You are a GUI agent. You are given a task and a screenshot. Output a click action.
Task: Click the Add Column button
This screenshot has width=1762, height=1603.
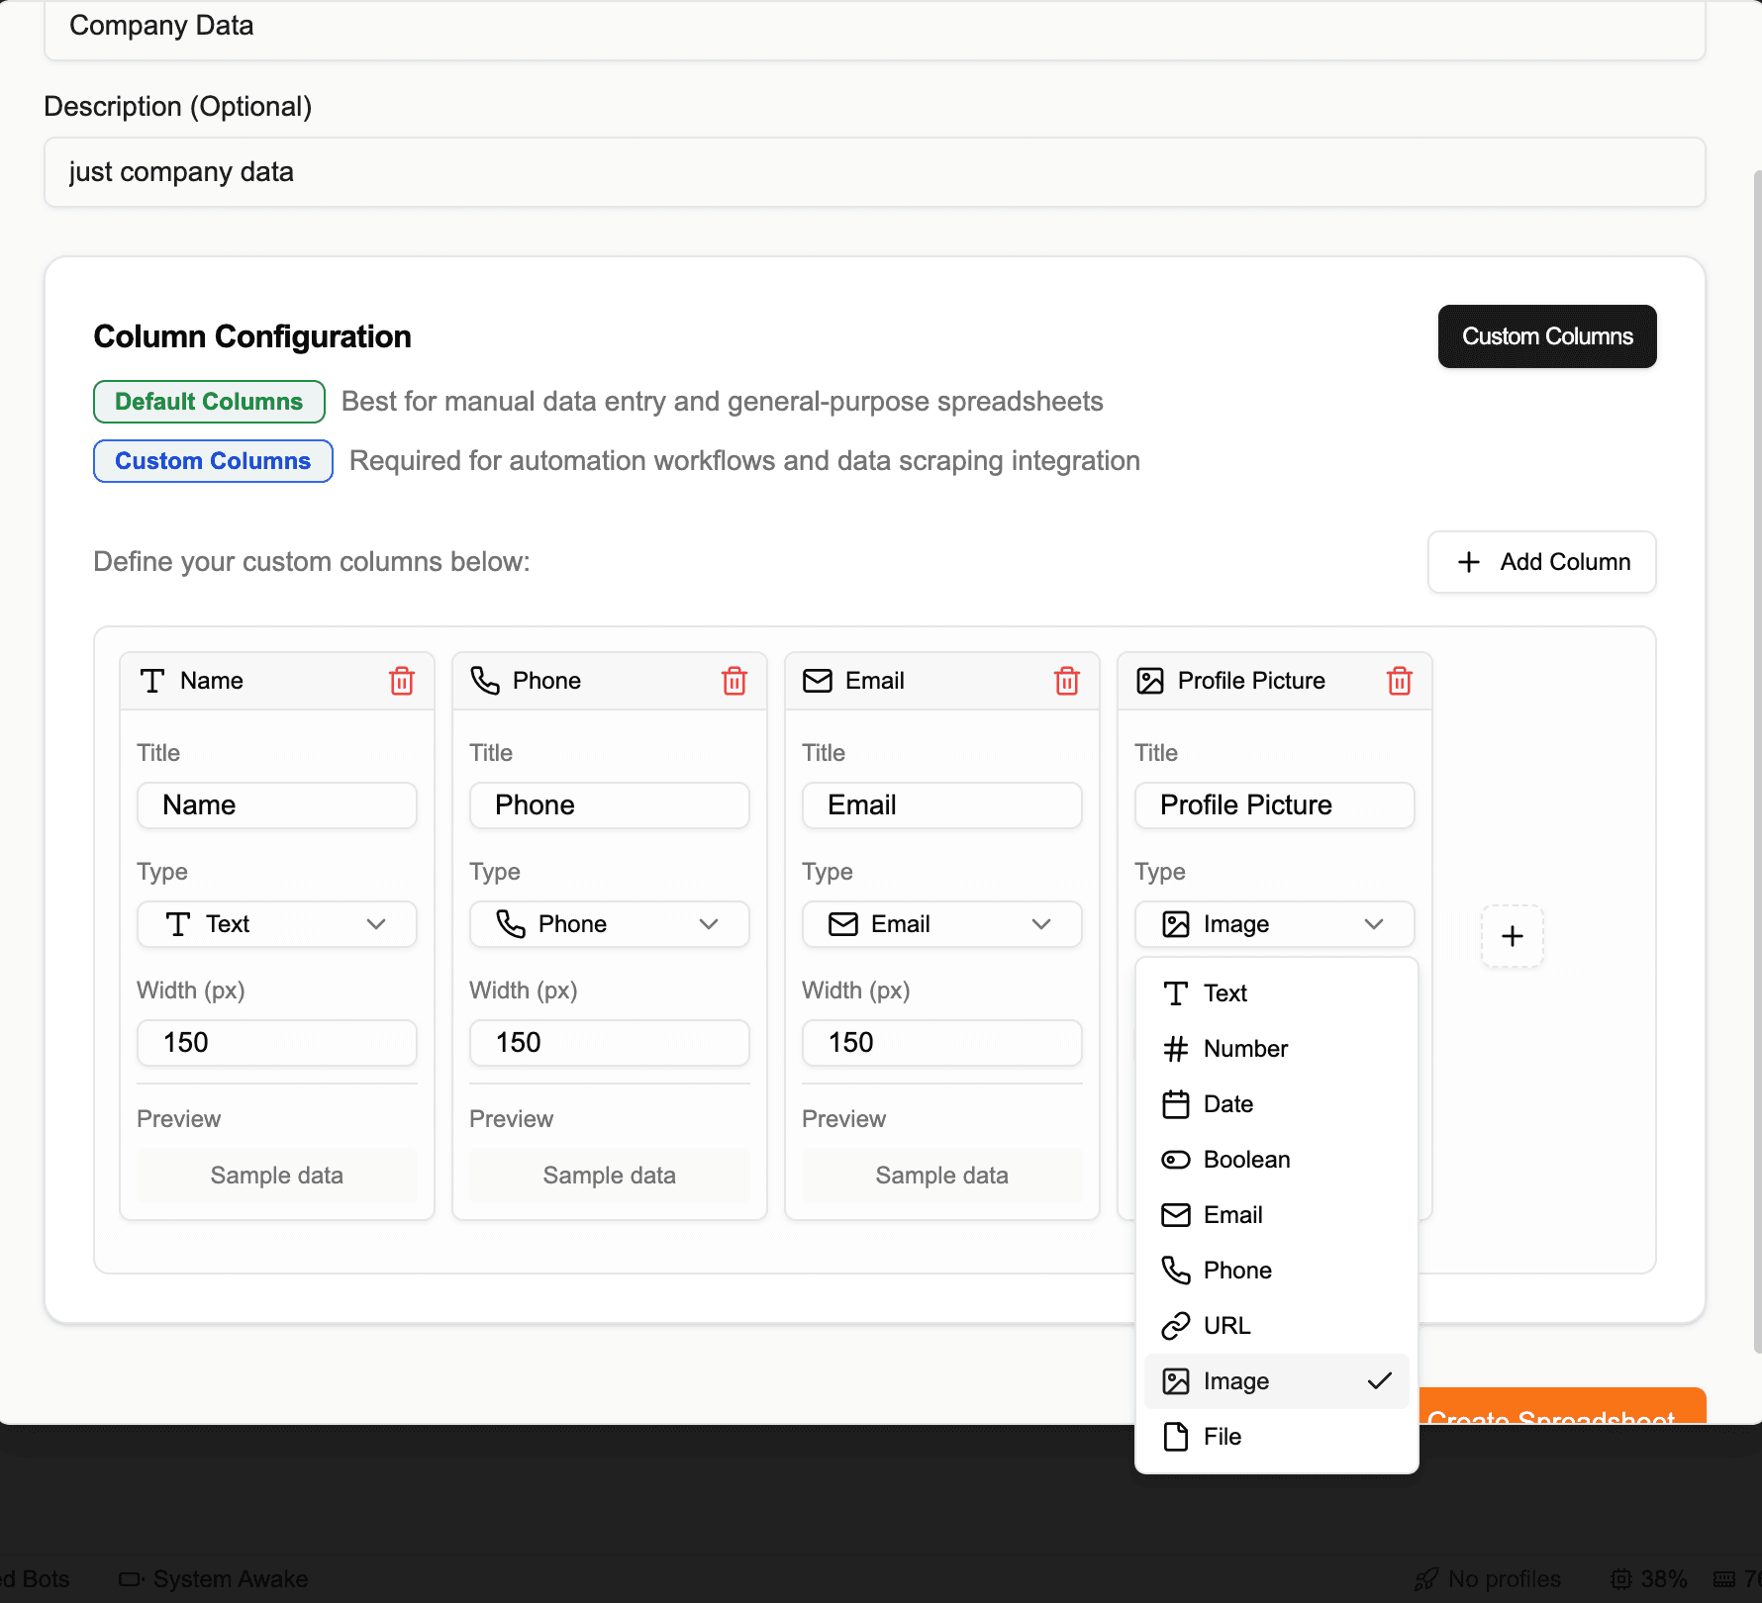[1541, 562]
